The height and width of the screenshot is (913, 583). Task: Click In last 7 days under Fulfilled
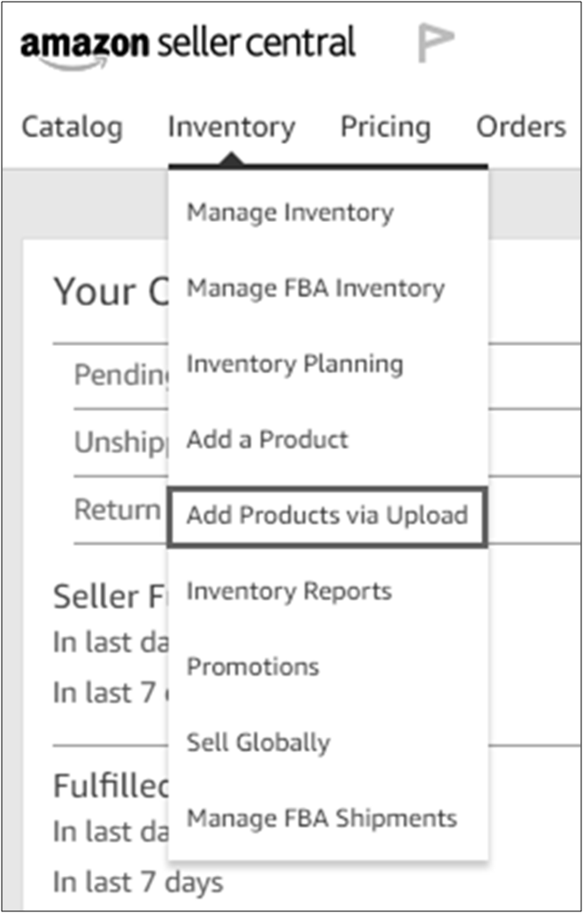click(x=138, y=881)
